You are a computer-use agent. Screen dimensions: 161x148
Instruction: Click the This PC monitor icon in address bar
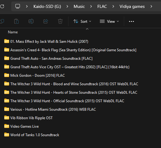tap(18, 6)
